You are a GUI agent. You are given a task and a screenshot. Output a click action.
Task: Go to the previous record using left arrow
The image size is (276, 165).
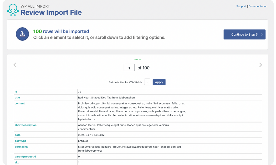point(15,65)
